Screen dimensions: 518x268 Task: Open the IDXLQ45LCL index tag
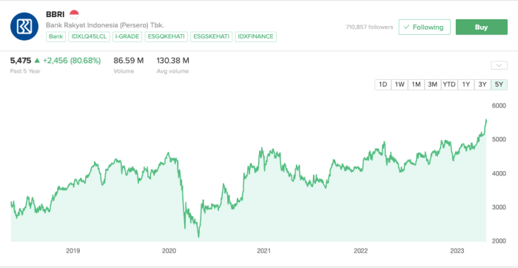90,37
